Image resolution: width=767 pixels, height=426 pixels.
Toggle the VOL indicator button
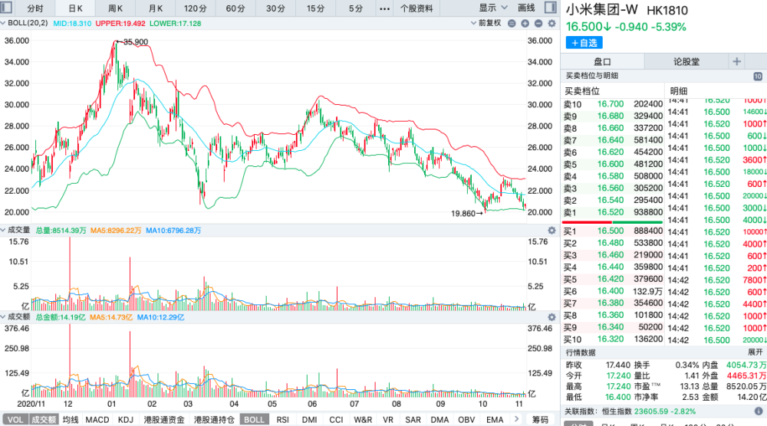pyautogui.click(x=15, y=420)
